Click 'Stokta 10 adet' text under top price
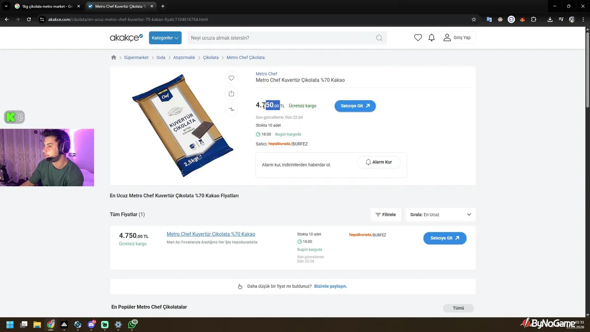 268,125
